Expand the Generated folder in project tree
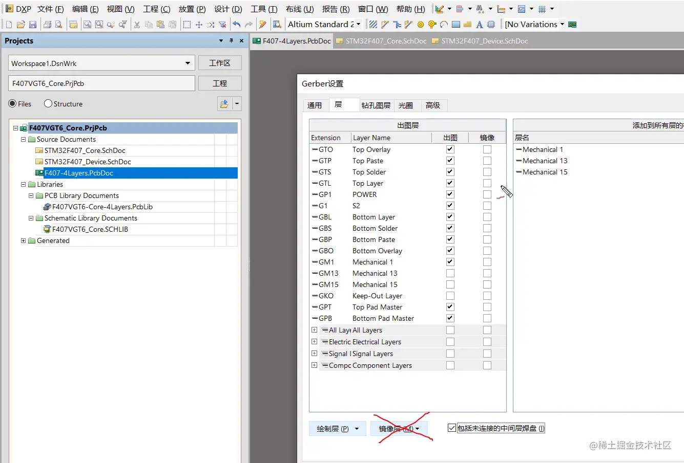 (x=23, y=240)
